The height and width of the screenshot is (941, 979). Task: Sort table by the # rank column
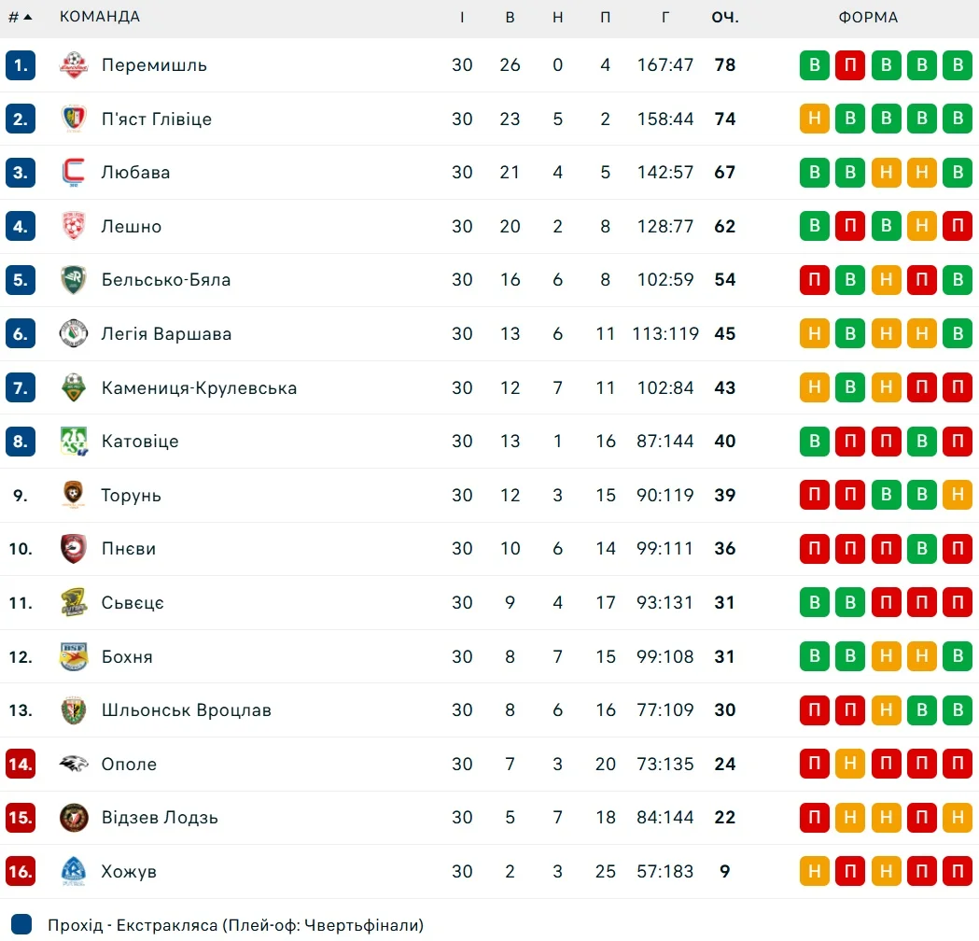[x=20, y=17]
